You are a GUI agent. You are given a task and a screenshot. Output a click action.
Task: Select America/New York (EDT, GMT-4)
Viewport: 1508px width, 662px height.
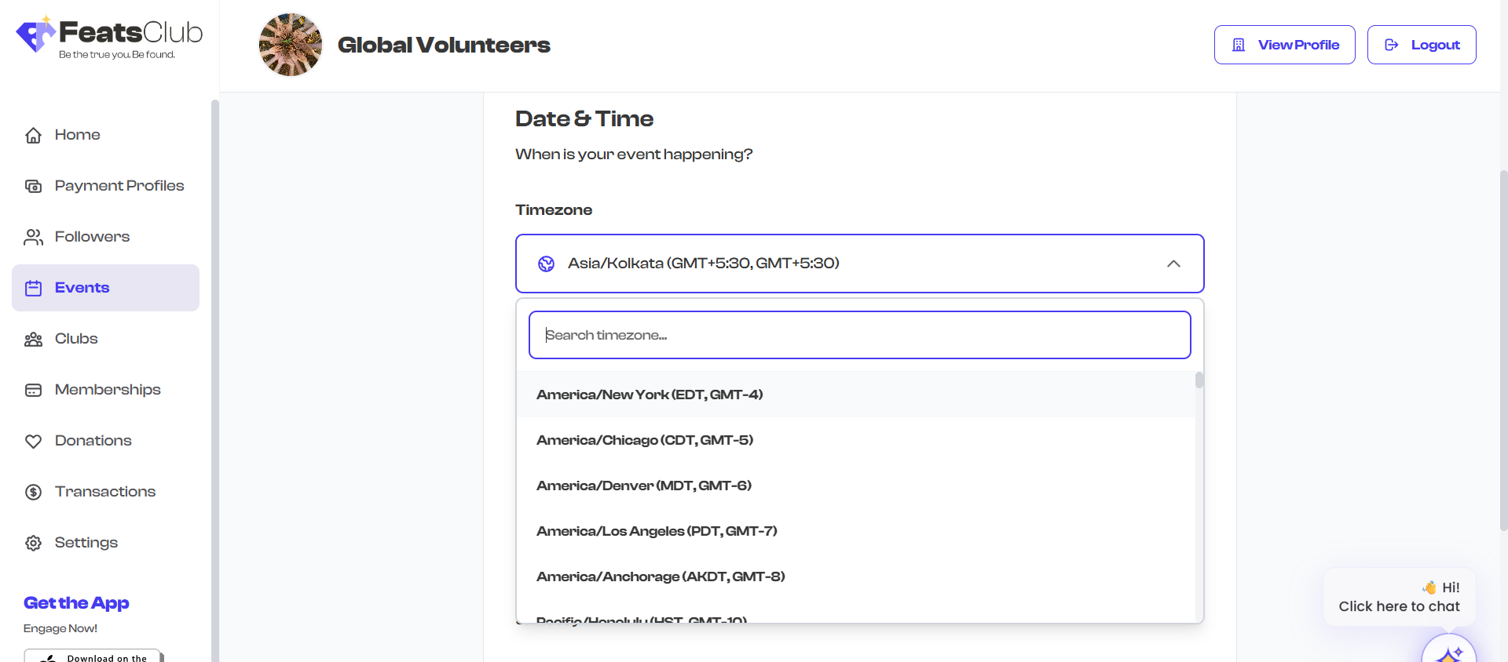click(856, 395)
